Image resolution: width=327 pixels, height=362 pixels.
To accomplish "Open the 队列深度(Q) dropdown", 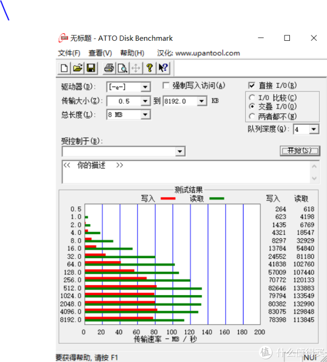I will pyautogui.click(x=313, y=130).
